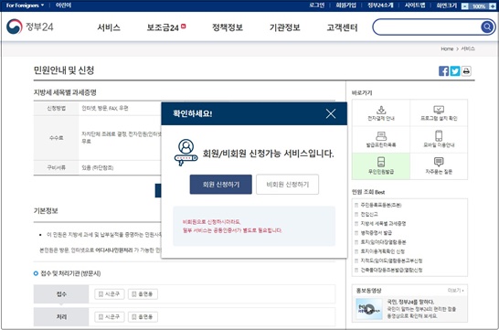Select 읍면동 button in 접수 row
This screenshot has height=330, width=499.
143,294
